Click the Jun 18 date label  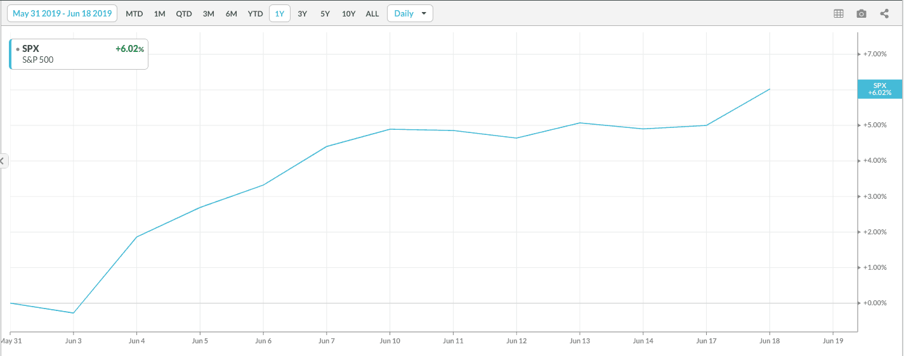point(770,341)
